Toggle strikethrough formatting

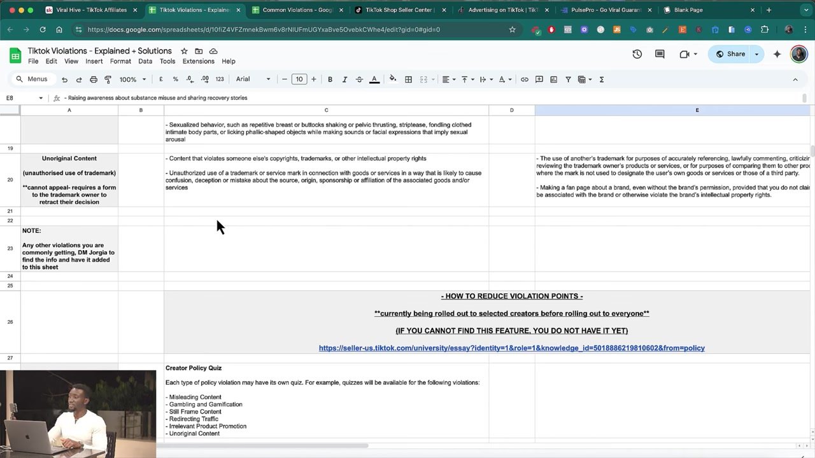[359, 80]
